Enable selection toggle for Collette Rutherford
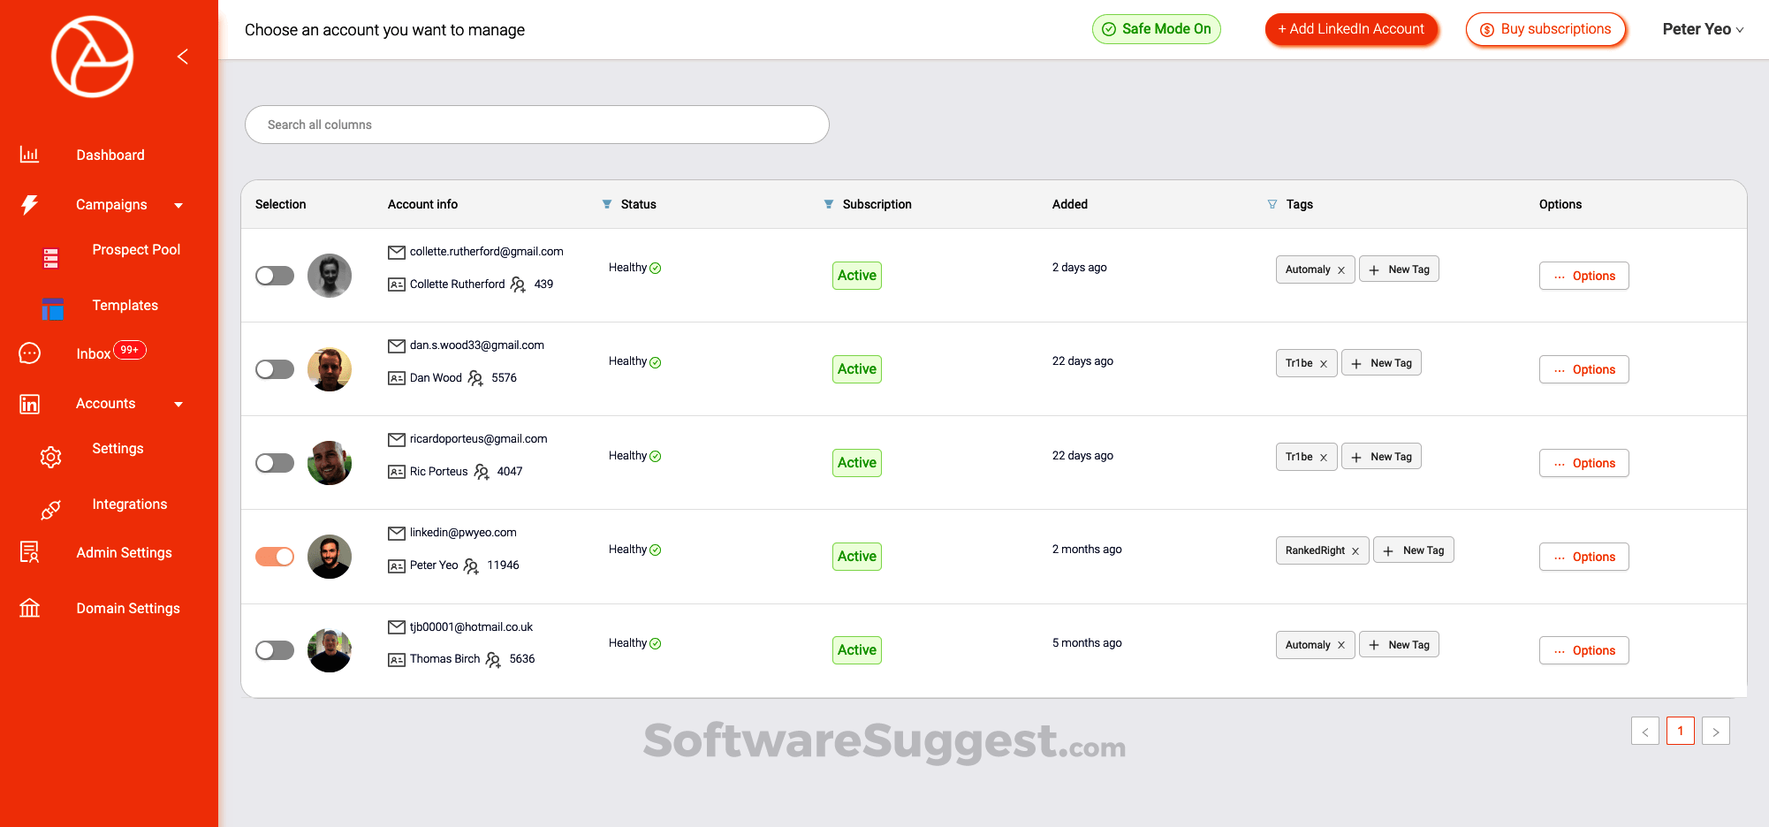Image resolution: width=1769 pixels, height=827 pixels. pyautogui.click(x=275, y=276)
